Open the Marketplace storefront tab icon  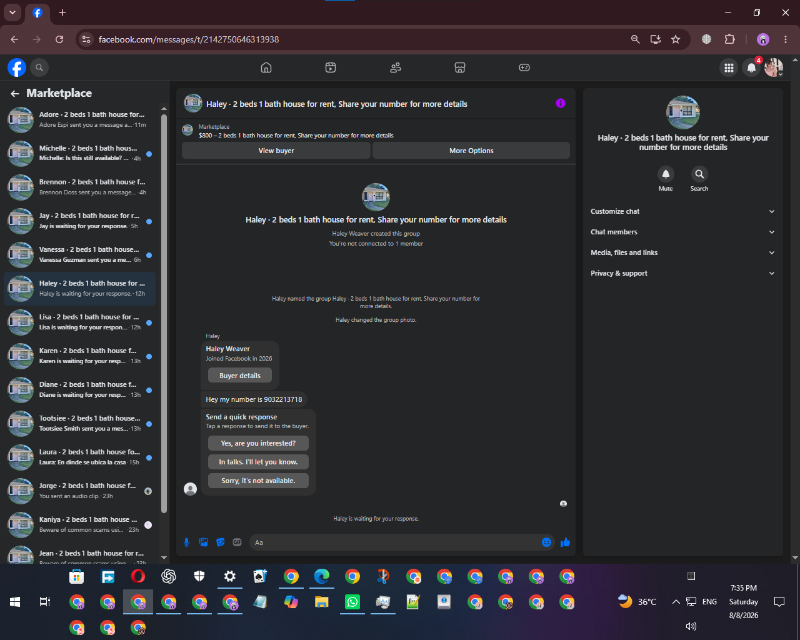click(x=460, y=67)
